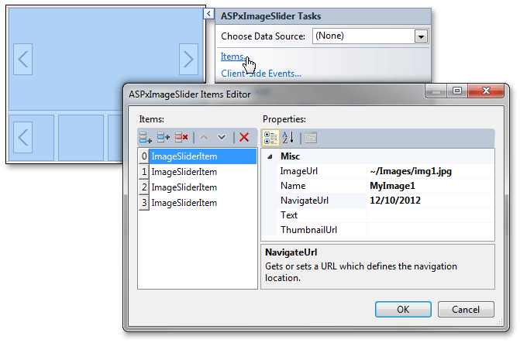The height and width of the screenshot is (343, 520).
Task: Open the Items... link
Action: pos(233,57)
